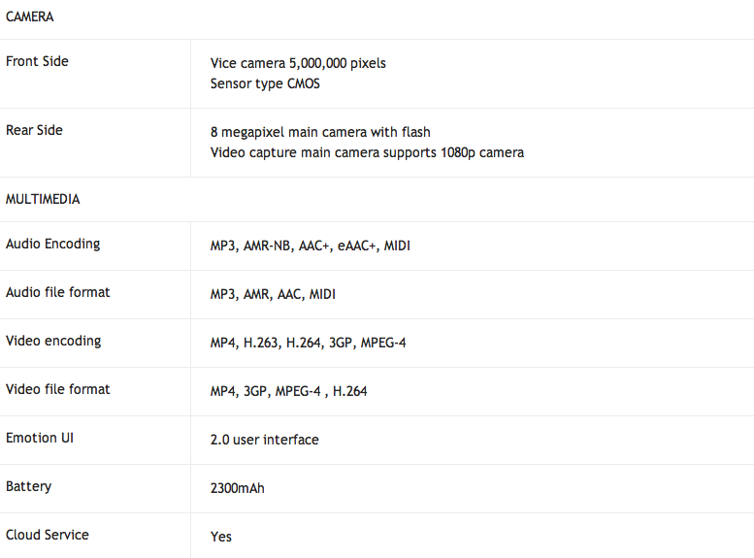Click the Cloud Service Yes value
The height and width of the screenshot is (558, 754).
[x=220, y=538]
